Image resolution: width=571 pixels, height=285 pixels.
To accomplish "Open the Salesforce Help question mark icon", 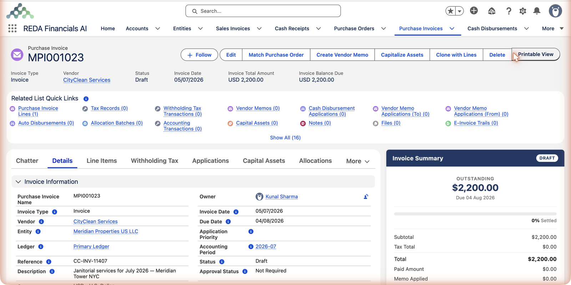I will pos(509,11).
